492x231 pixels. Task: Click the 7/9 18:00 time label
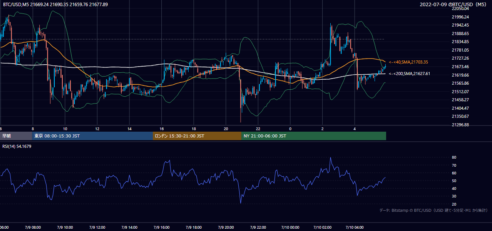click(x=194, y=228)
